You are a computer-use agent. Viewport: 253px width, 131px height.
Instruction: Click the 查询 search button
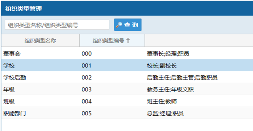click(x=128, y=25)
